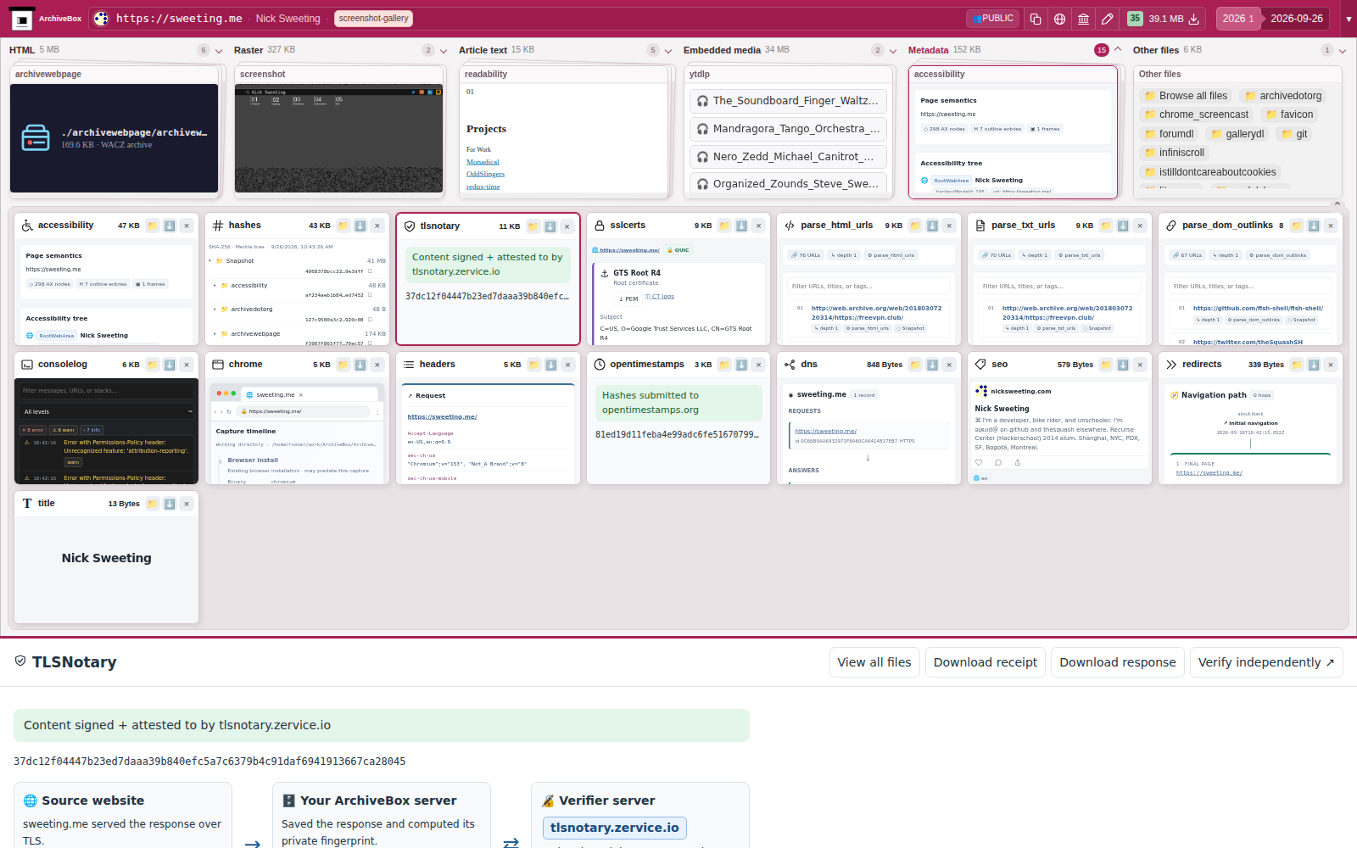1357x848 pixels.
Task: Open folder icon on opentimestamps card
Action: (x=725, y=365)
